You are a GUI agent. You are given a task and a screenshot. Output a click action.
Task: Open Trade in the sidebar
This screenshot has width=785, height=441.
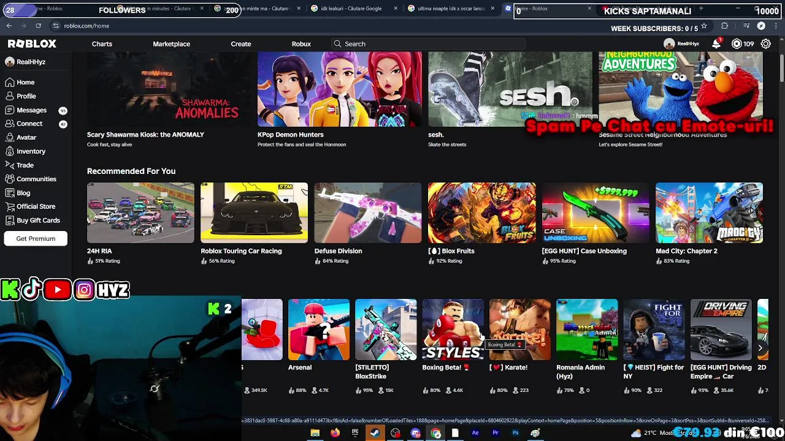[x=25, y=165]
